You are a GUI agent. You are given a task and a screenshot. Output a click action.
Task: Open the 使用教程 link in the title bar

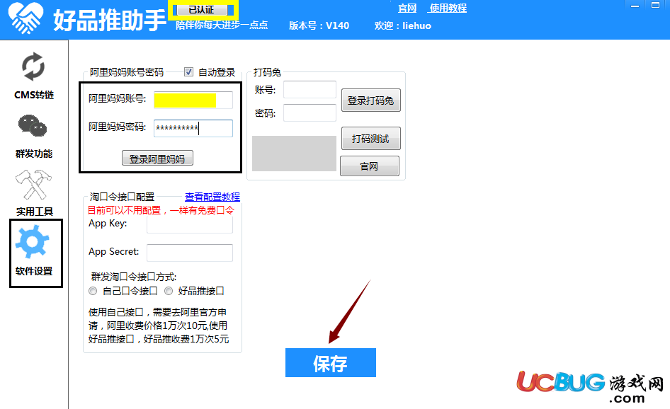448,8
